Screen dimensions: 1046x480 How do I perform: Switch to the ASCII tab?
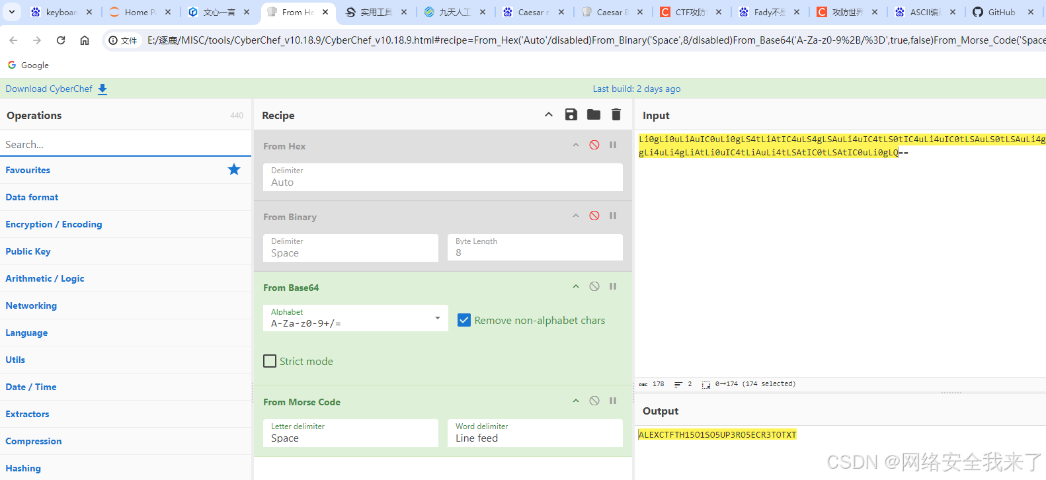925,12
